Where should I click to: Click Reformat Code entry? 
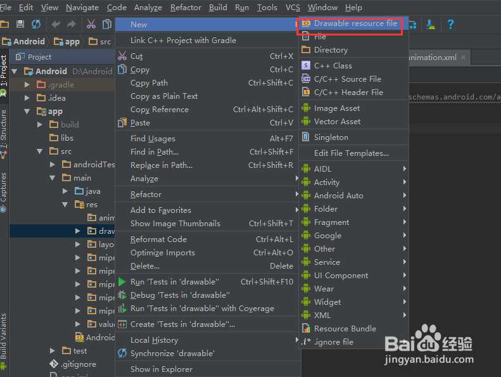[207, 240]
